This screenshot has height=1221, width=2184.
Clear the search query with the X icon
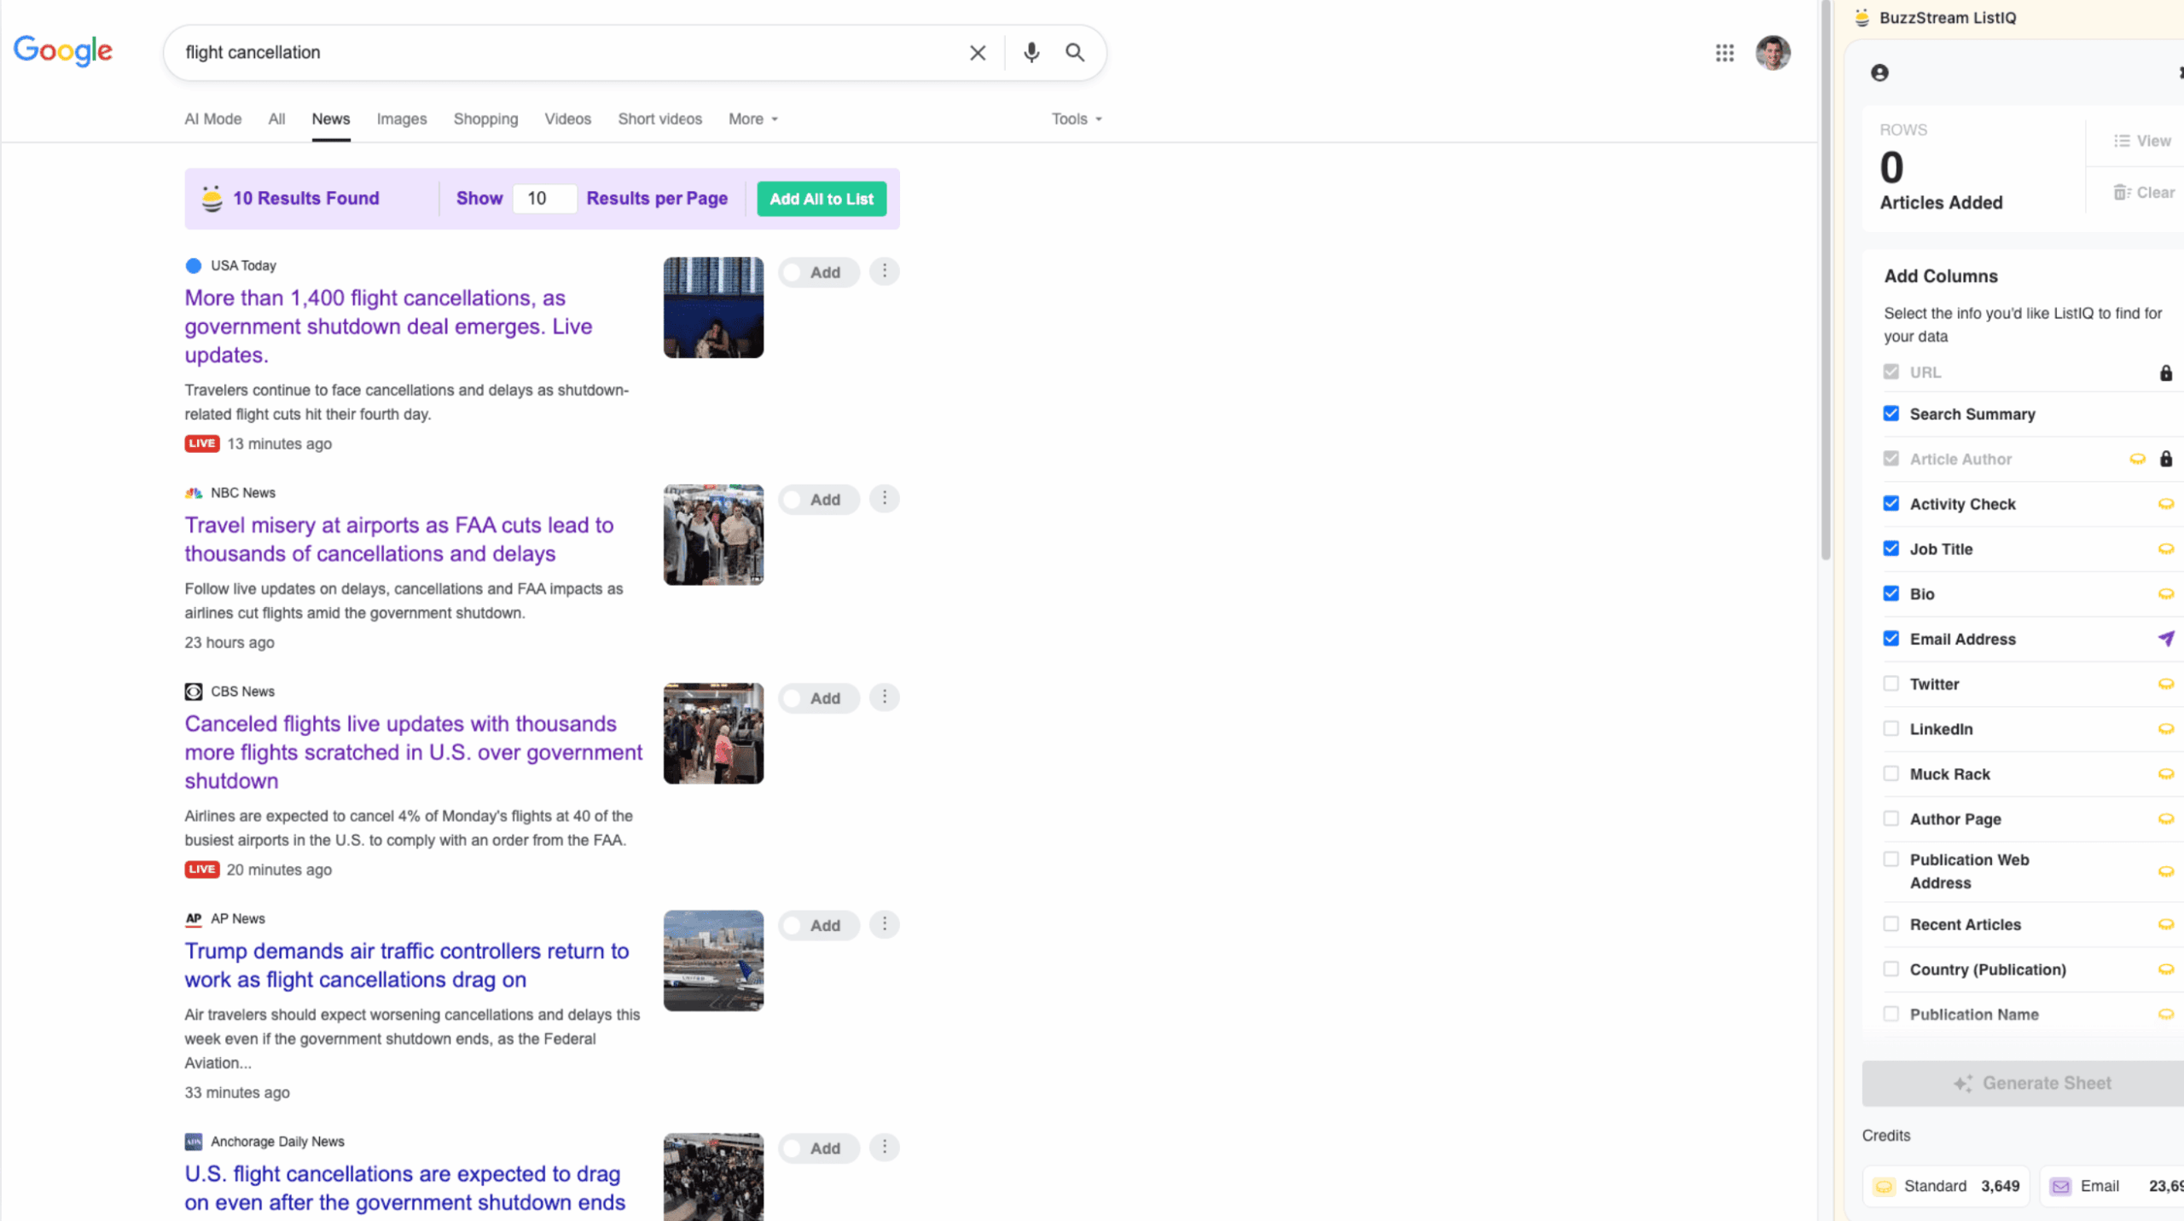(977, 52)
